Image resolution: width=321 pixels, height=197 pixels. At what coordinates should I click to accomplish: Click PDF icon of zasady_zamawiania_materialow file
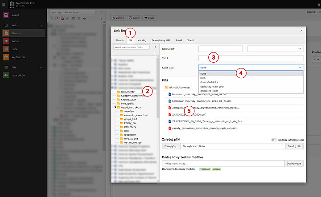(x=170, y=128)
